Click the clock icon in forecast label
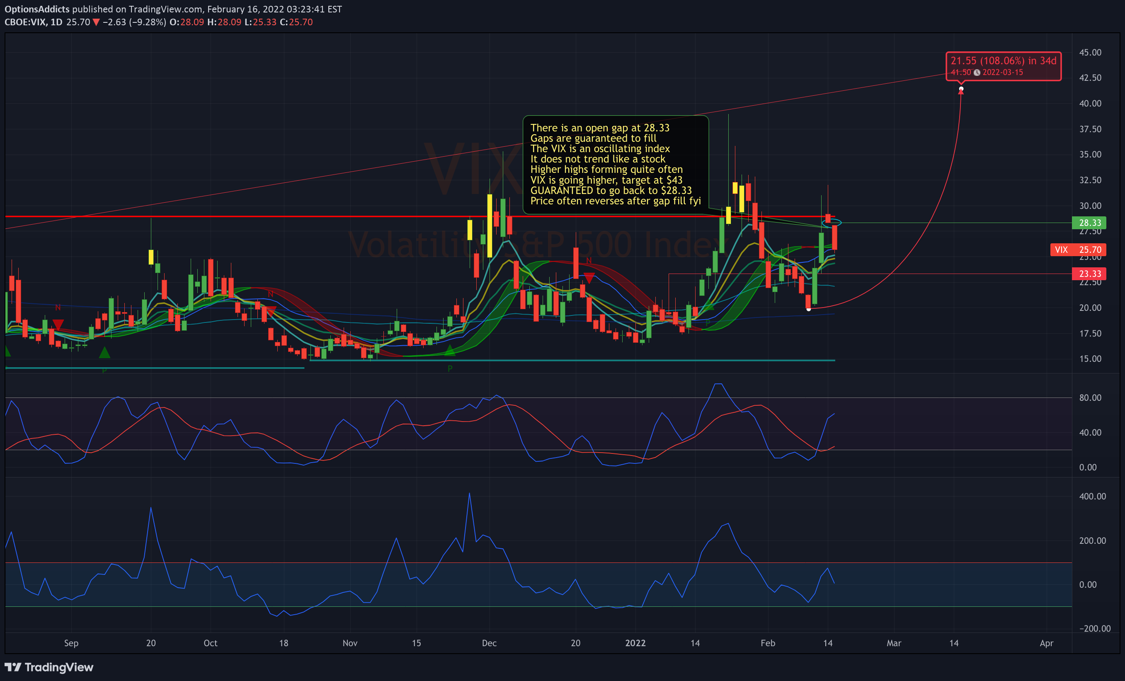Screen dimensions: 1125x681 pyautogui.click(x=977, y=73)
